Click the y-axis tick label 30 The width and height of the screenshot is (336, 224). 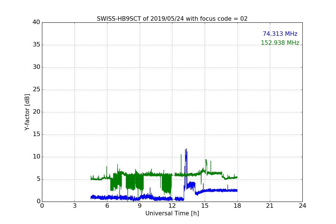pyautogui.click(x=36, y=67)
